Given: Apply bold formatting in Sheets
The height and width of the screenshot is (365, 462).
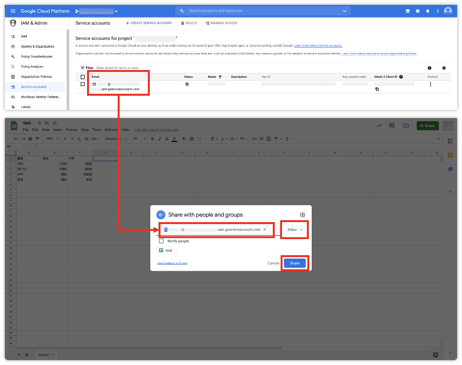Looking at the screenshot, I should [153, 139].
